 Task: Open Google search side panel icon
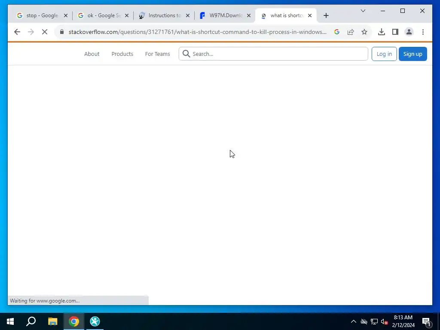(337, 32)
